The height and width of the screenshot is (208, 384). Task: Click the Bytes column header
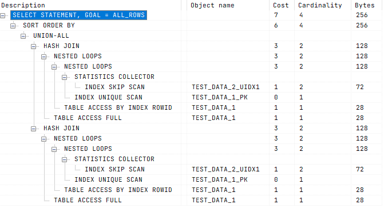tap(365, 5)
